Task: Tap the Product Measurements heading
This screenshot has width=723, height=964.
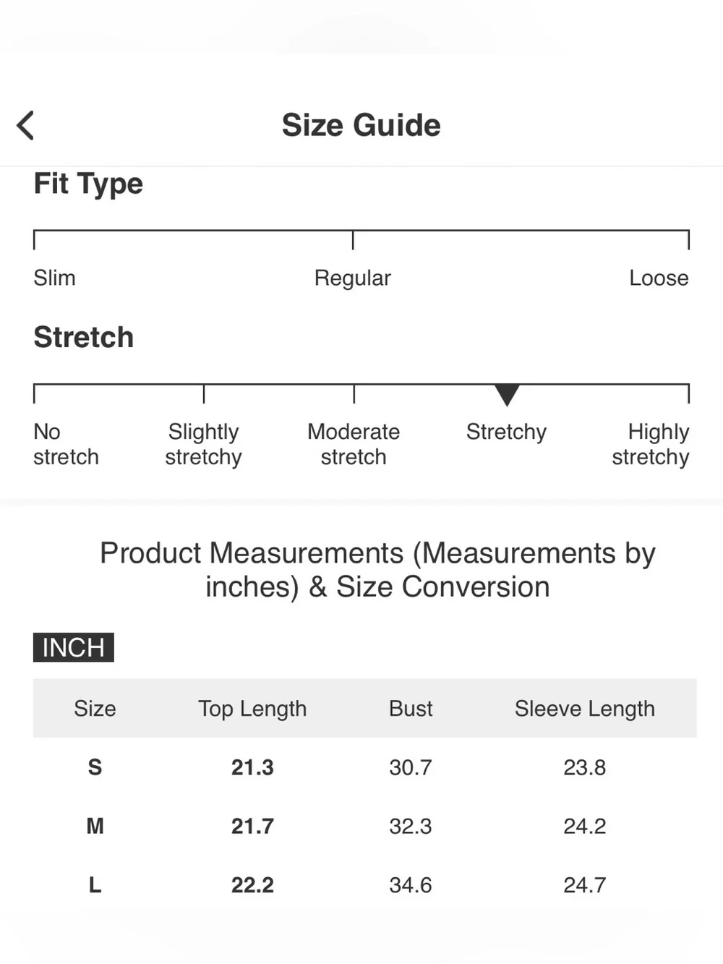Action: click(377, 570)
